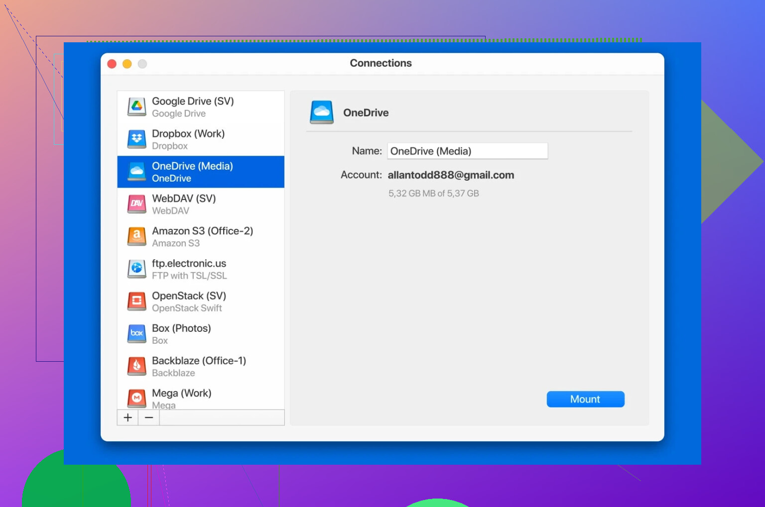Select Google Drive (SV) connection label
765x507 pixels.
pyautogui.click(x=193, y=101)
